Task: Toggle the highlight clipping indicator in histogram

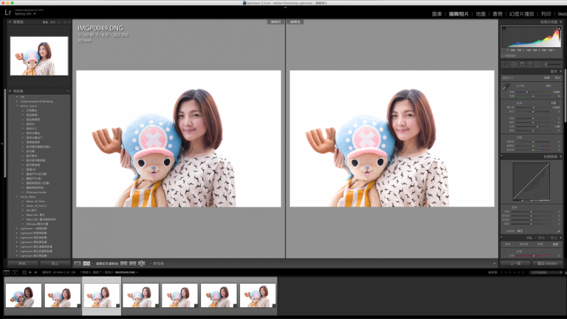Action: 559,29
